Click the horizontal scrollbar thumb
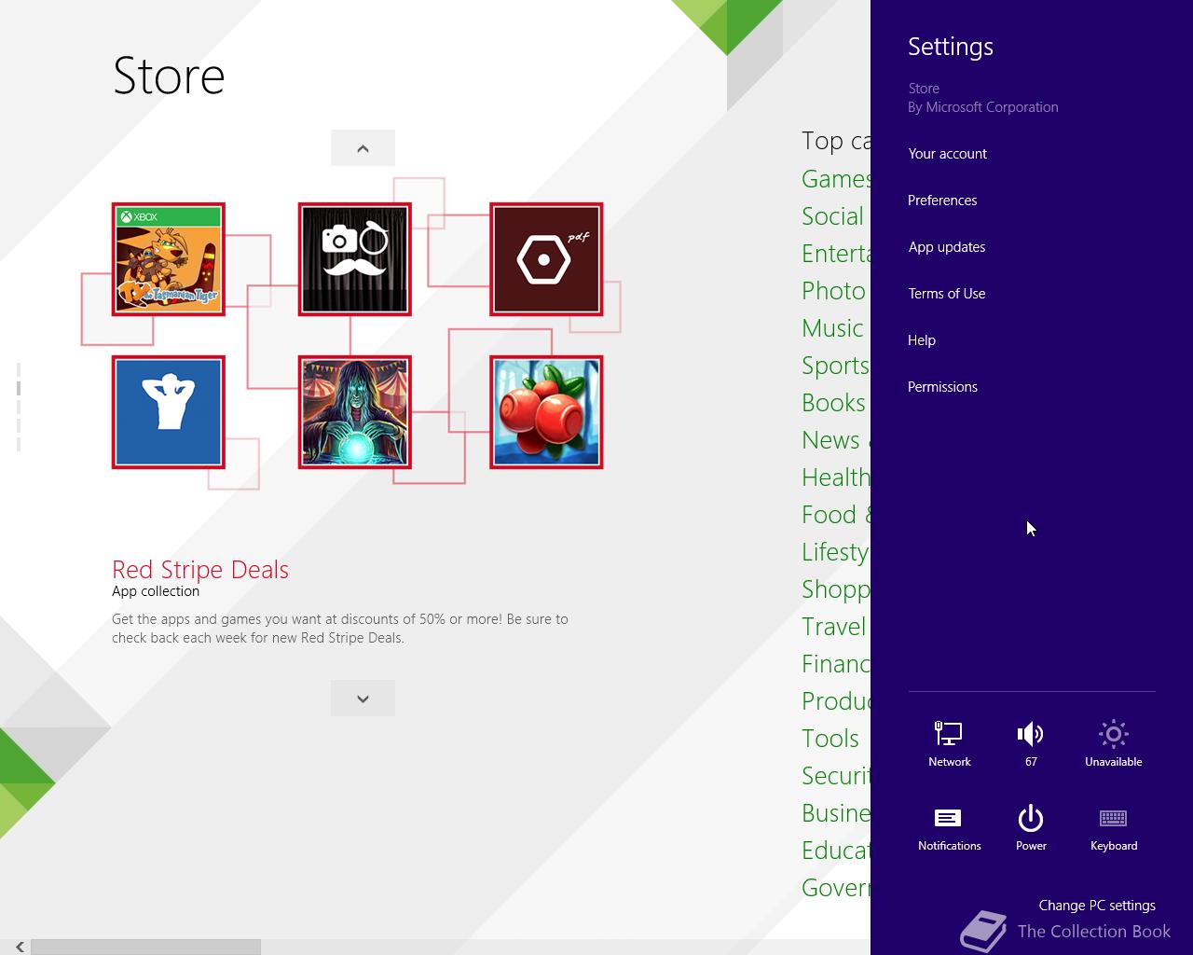1193x955 pixels. pyautogui.click(x=145, y=947)
